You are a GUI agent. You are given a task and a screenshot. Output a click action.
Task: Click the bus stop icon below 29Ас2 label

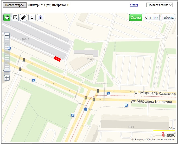pyautogui.click(x=9, y=48)
